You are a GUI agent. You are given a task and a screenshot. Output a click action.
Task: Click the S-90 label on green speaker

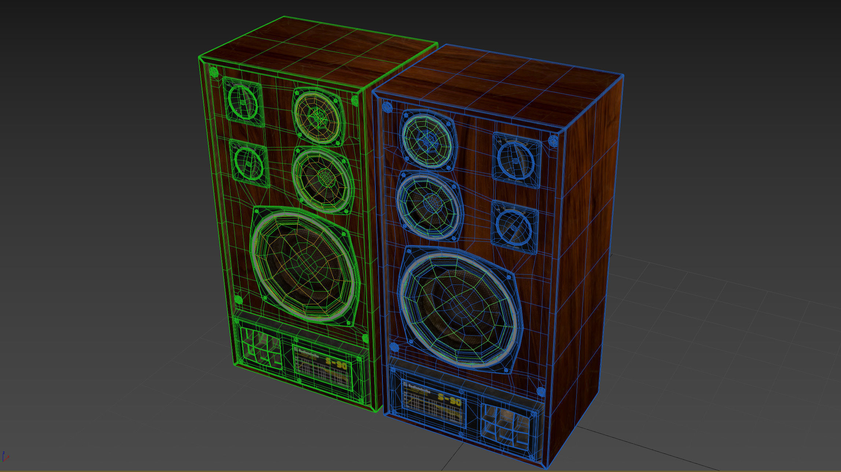tap(336, 364)
